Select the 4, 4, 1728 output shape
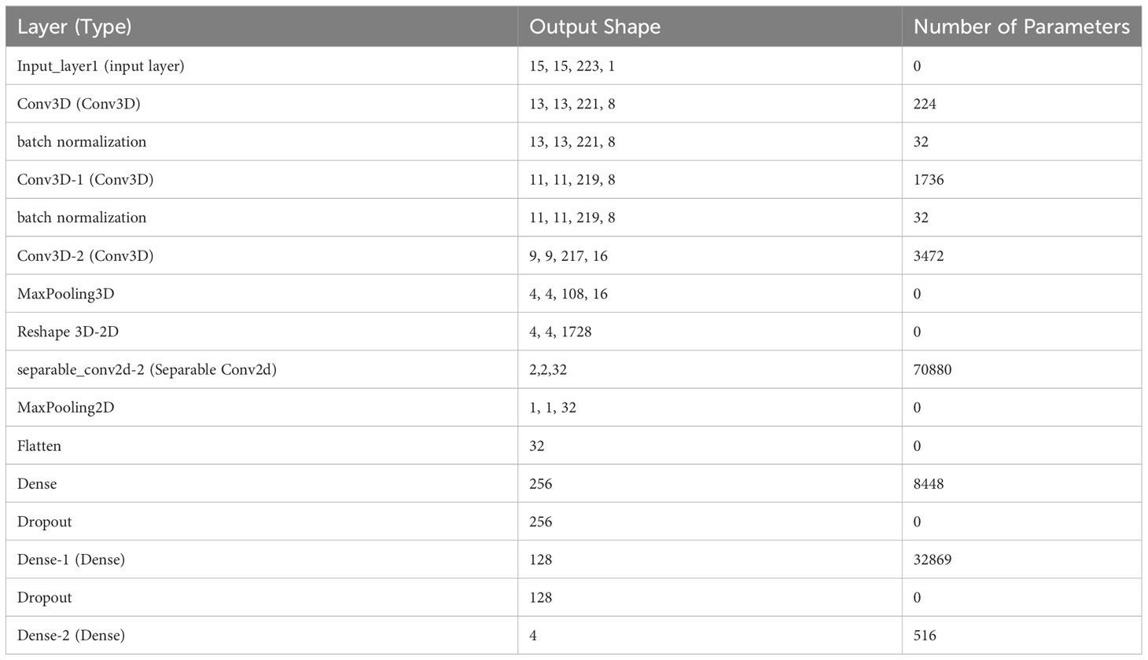 [x=561, y=332]
